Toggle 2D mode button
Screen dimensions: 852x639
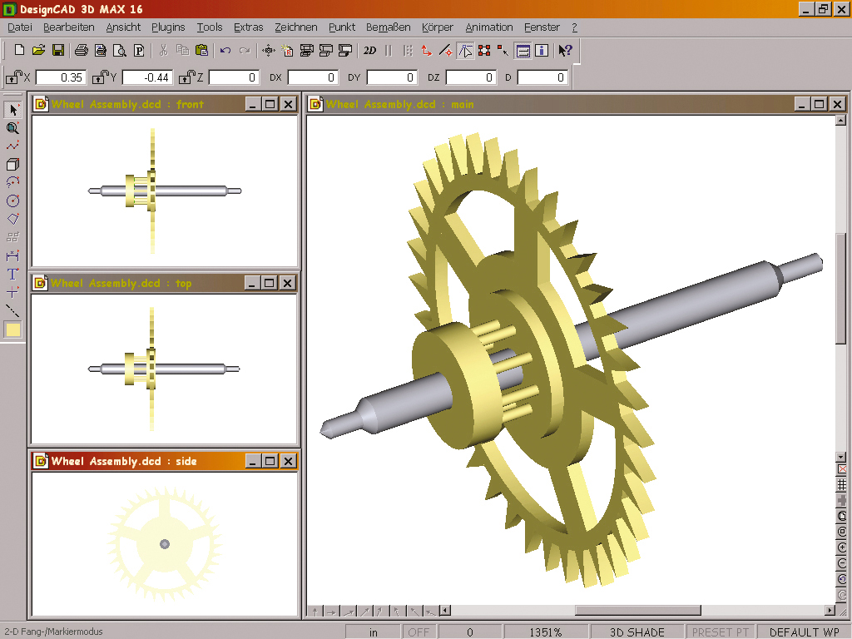[370, 51]
